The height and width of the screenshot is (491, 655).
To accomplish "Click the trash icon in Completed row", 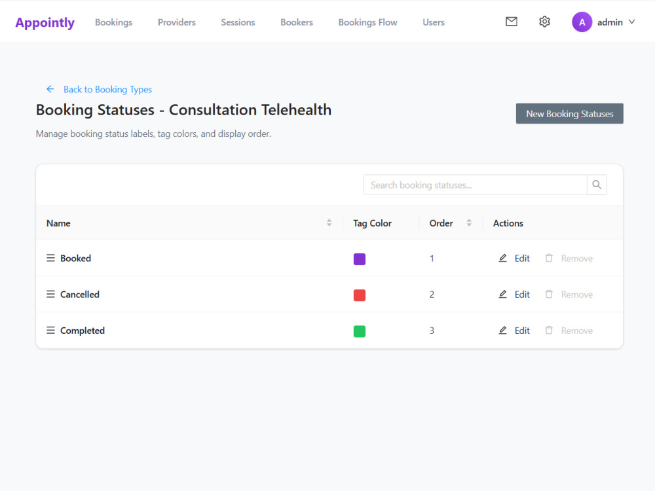I will (549, 330).
